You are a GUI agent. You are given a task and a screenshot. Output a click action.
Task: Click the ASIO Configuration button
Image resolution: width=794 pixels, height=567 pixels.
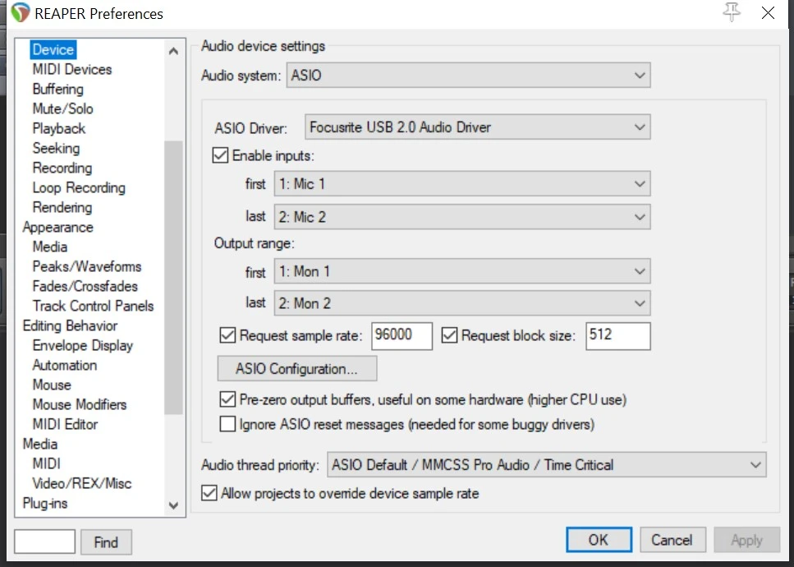pos(297,369)
